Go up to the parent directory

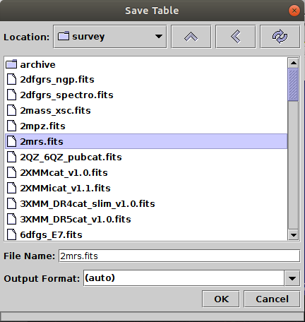point(191,37)
